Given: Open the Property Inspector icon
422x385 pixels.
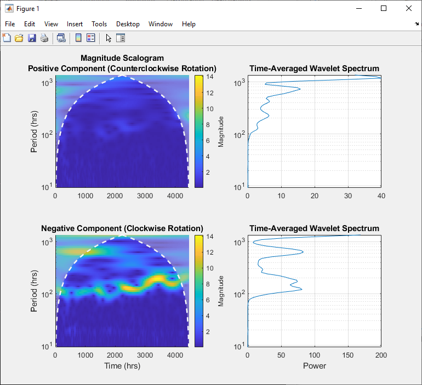Looking at the screenshot, I should click(x=121, y=38).
